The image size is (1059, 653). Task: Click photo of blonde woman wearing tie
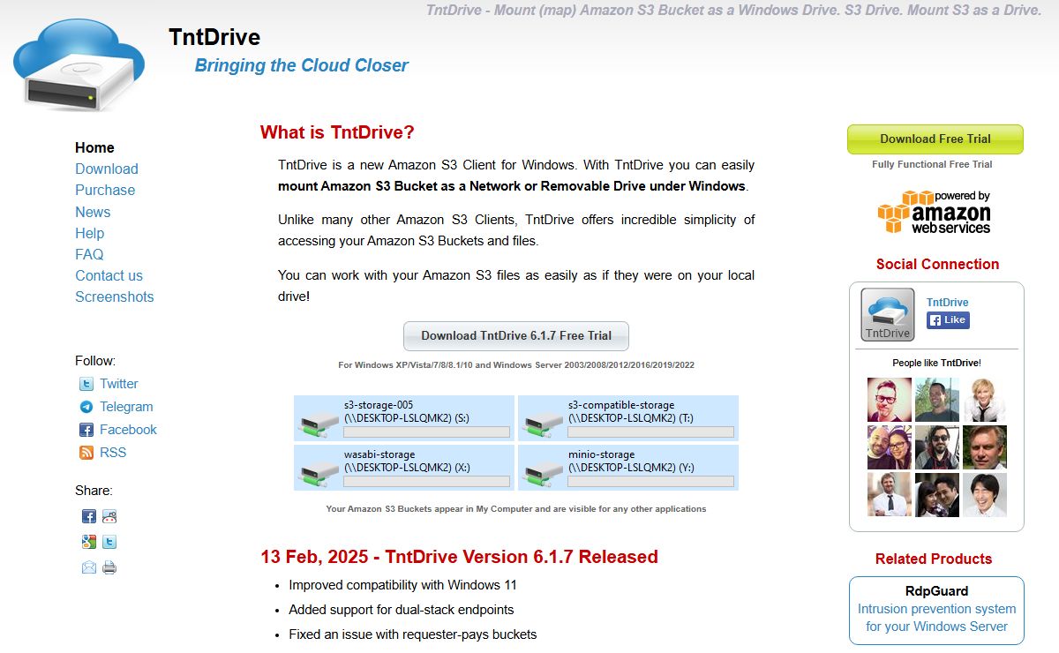point(985,400)
